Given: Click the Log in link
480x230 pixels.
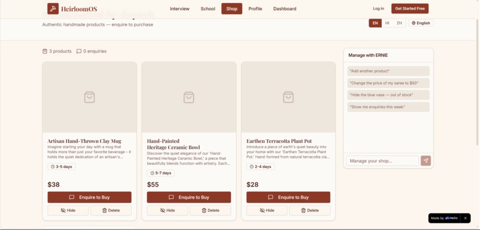Looking at the screenshot, I should point(378,8).
